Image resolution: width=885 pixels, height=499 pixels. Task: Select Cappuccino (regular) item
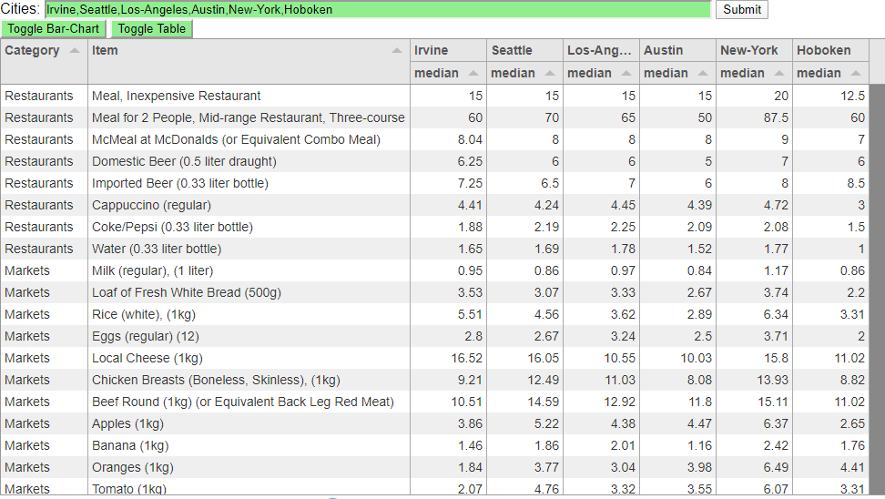151,205
